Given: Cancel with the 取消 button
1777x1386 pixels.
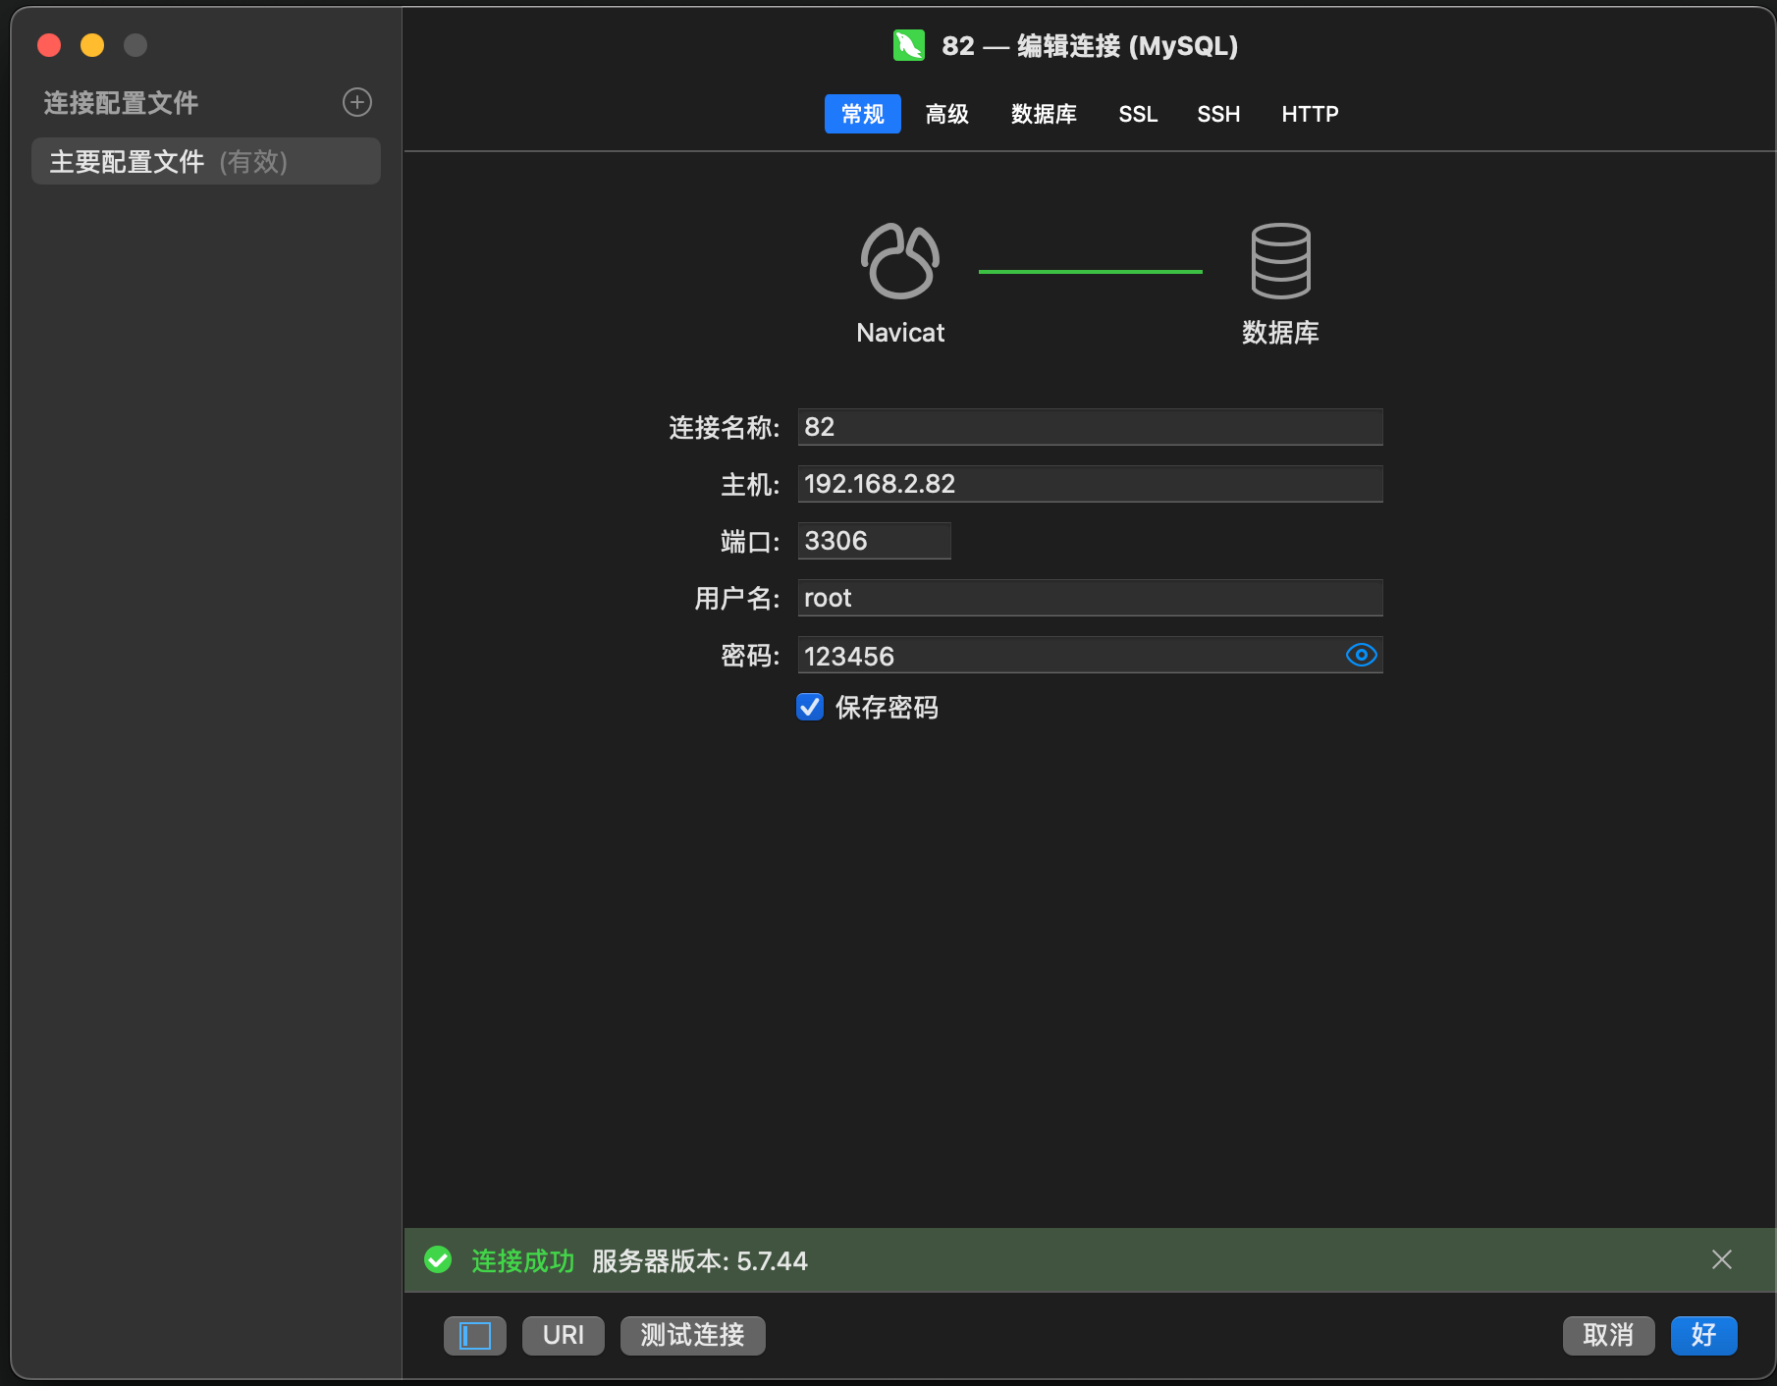Looking at the screenshot, I should (x=1608, y=1335).
